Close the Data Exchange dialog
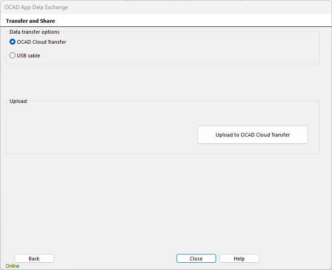Image resolution: width=332 pixels, height=270 pixels. tap(196, 259)
